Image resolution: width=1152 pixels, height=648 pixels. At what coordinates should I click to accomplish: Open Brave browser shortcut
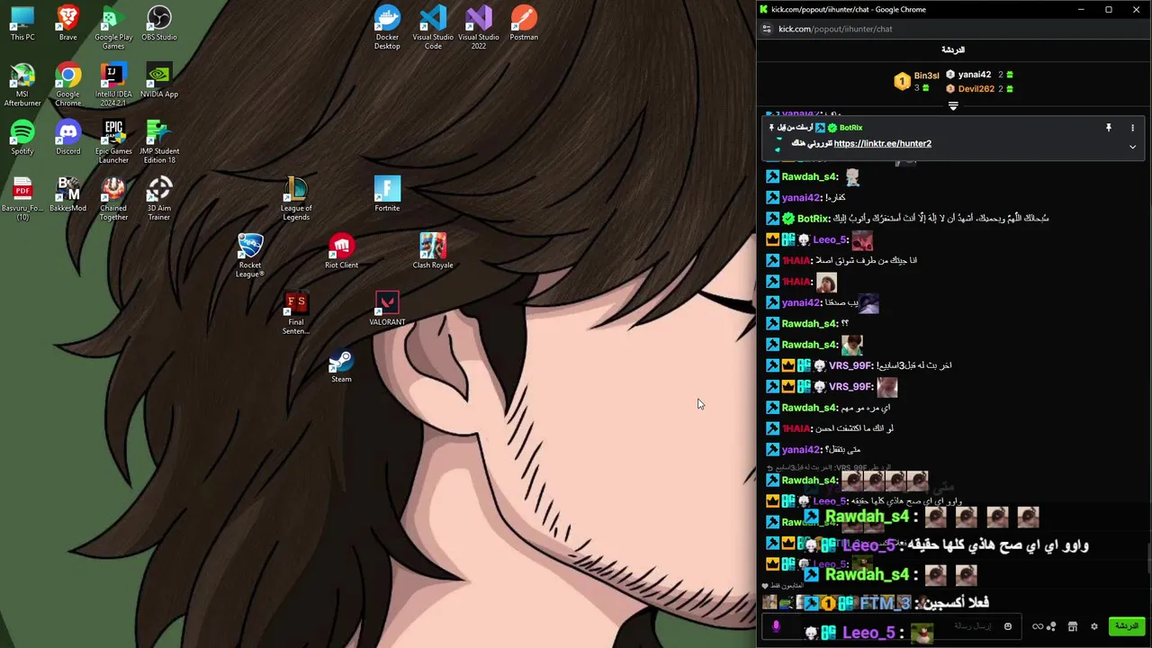tap(67, 24)
